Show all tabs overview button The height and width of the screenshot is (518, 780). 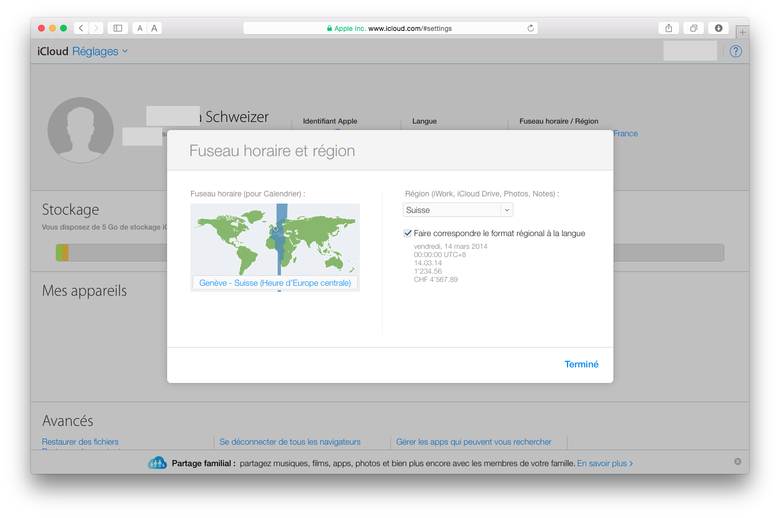tap(693, 28)
